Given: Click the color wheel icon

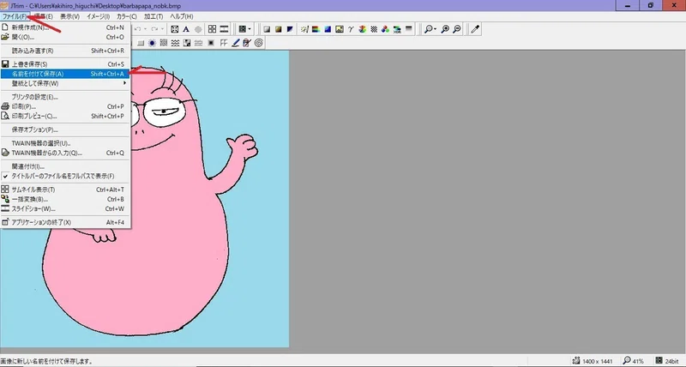Looking at the screenshot, I should pos(362,29).
